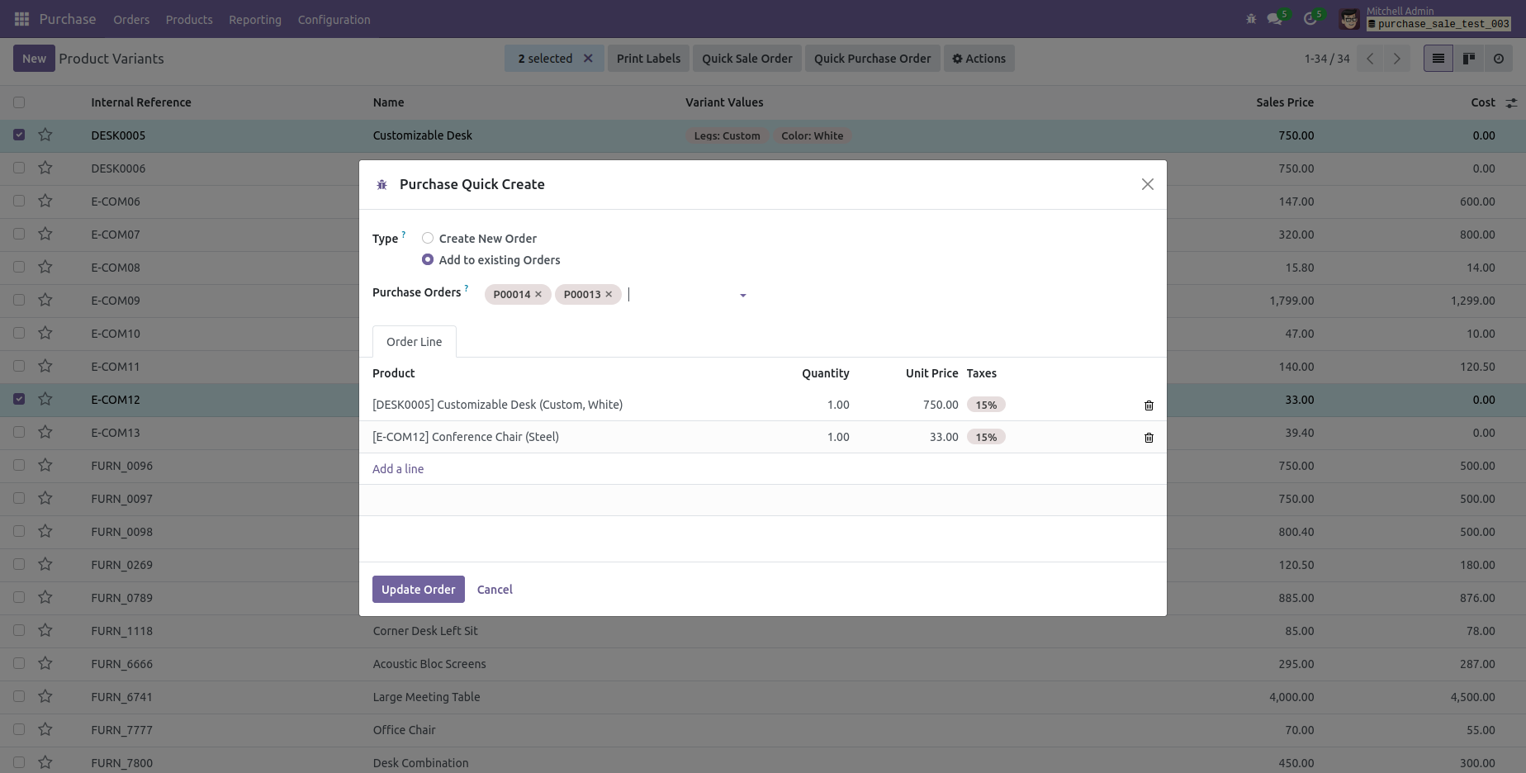Open the Orders menu
This screenshot has height=773, width=1526.
(x=131, y=20)
